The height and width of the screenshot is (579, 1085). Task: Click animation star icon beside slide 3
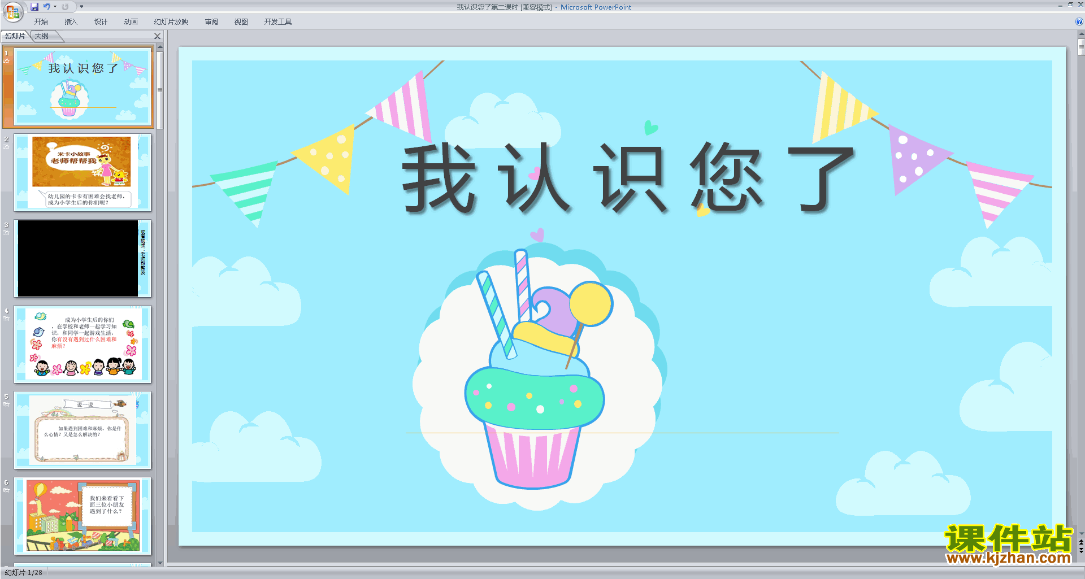click(x=7, y=233)
